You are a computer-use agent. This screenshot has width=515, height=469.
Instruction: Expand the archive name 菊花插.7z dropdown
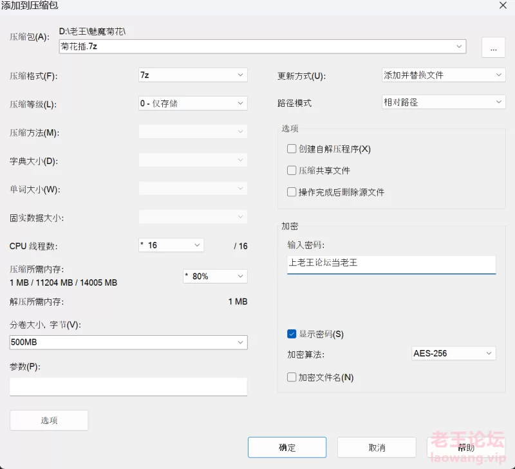pos(460,46)
